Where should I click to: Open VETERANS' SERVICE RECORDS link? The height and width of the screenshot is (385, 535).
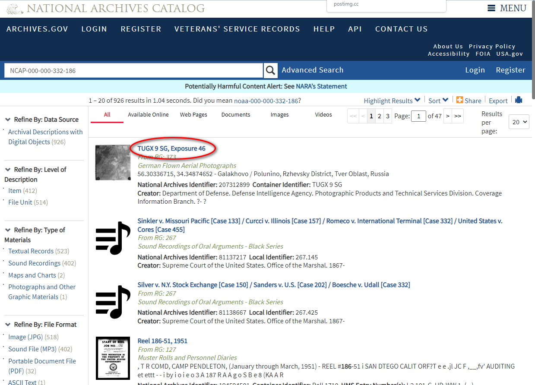237,29
